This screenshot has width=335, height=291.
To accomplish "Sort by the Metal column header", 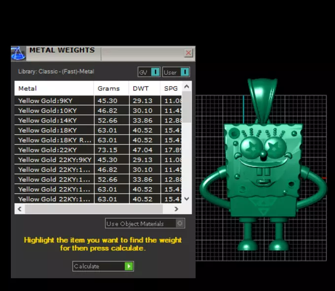I will [x=54, y=88].
